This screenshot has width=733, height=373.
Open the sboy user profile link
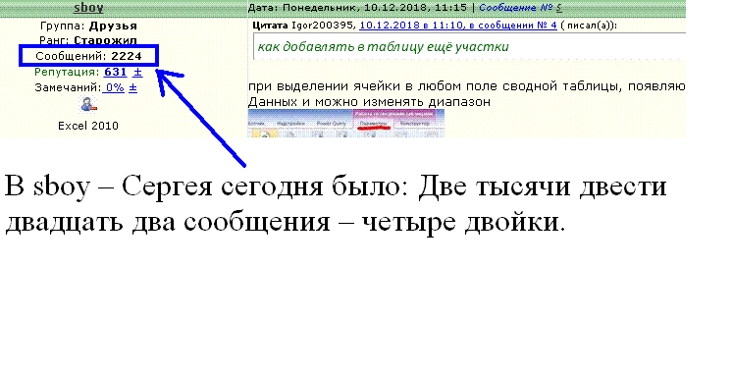[88, 8]
